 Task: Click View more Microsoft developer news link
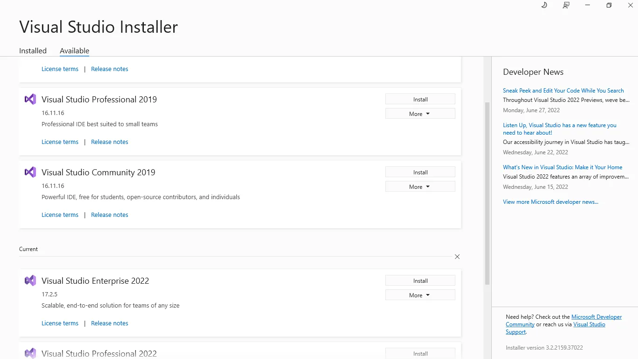[x=551, y=202]
